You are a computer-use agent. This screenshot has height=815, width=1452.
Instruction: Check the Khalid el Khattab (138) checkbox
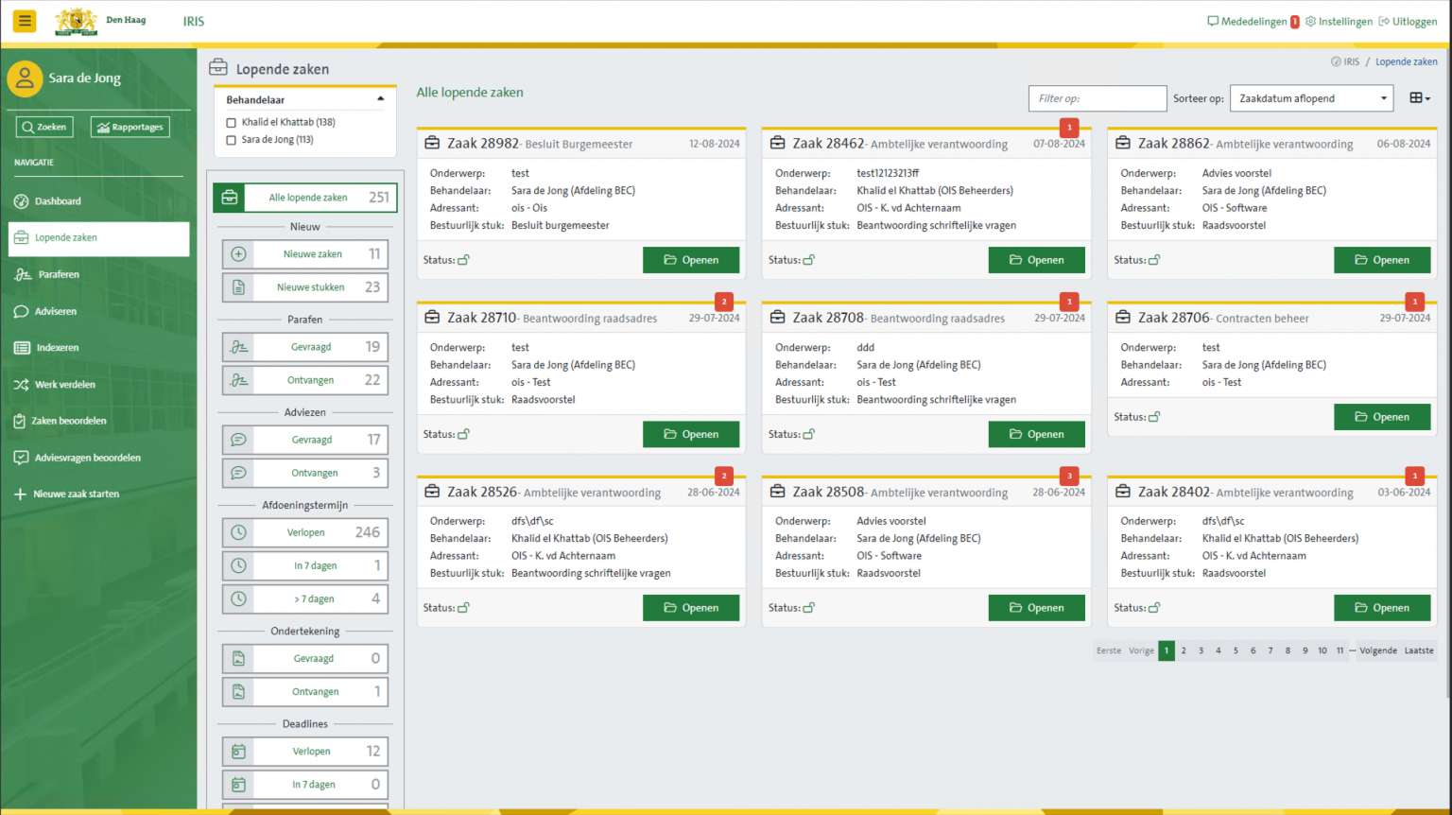point(231,123)
